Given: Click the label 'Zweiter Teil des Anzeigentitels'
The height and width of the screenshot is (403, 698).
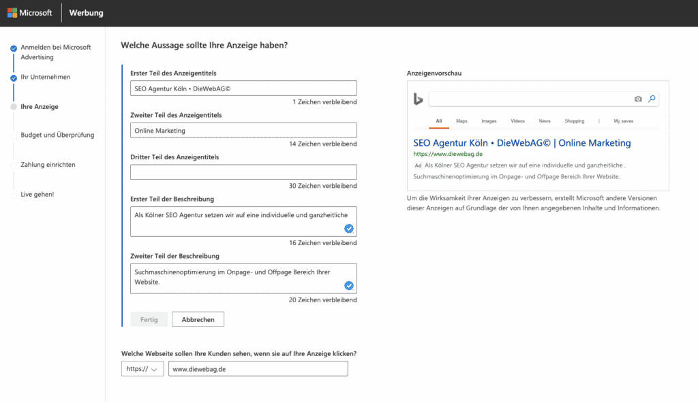Looking at the screenshot, I should (x=176, y=115).
